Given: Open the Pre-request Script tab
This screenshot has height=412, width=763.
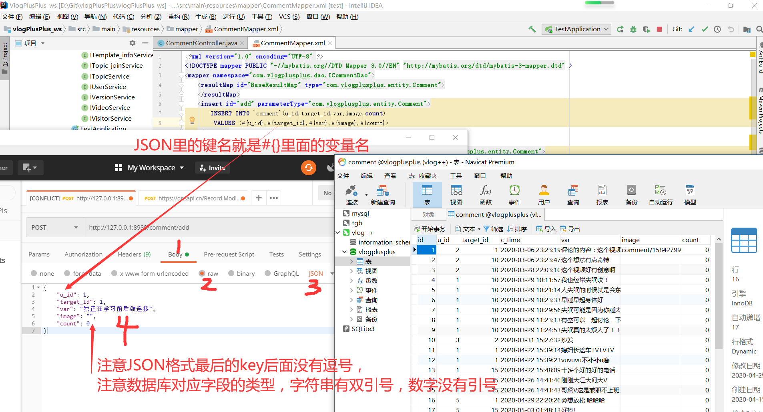Looking at the screenshot, I should tap(229, 254).
